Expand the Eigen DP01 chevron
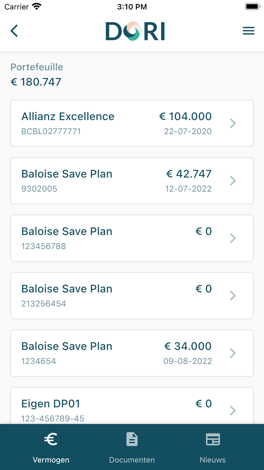 coord(233,410)
